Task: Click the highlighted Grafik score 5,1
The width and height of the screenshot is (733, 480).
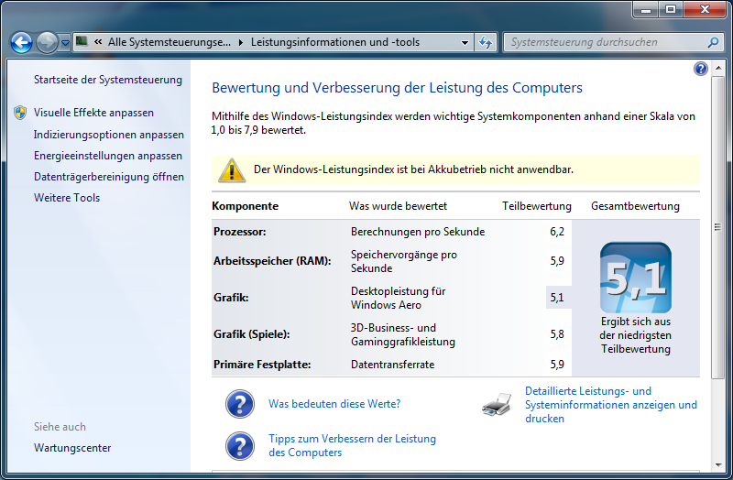Action: pyautogui.click(x=557, y=298)
